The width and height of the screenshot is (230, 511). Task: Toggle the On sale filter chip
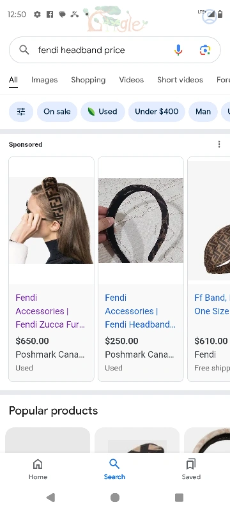click(57, 111)
